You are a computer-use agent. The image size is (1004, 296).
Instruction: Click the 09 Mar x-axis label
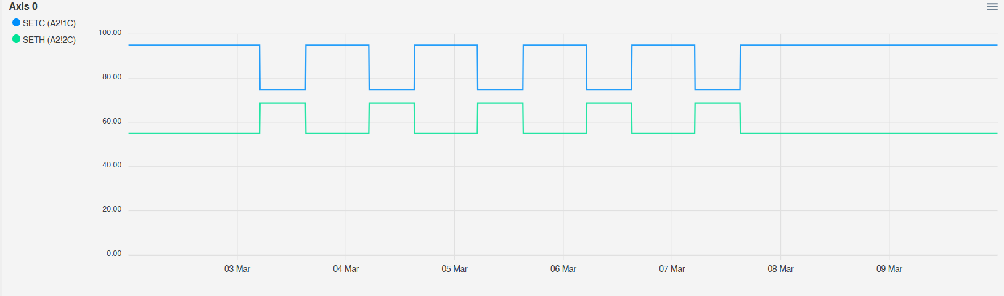pos(889,269)
